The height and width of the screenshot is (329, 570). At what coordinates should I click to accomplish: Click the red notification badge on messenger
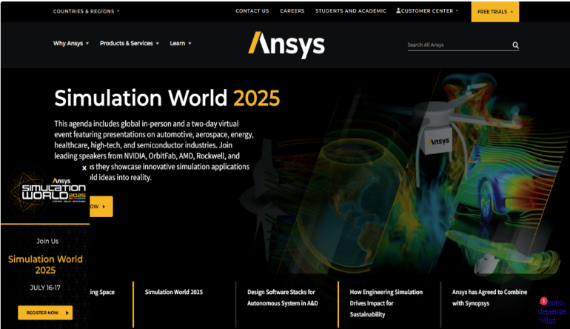click(x=543, y=301)
